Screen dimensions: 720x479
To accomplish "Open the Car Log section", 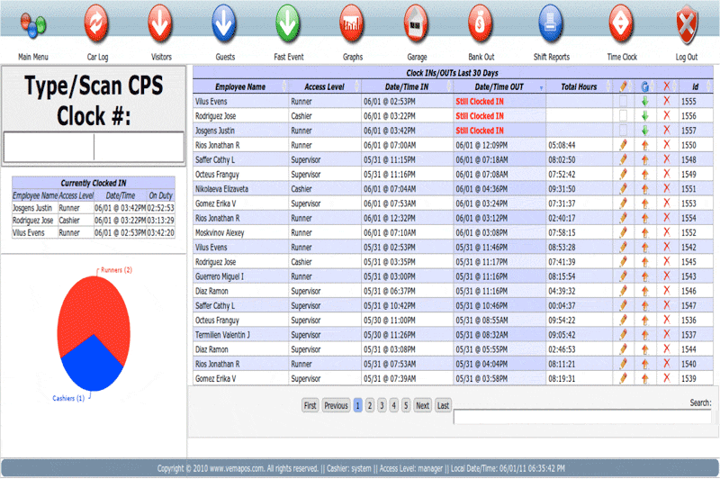I will click(x=97, y=21).
